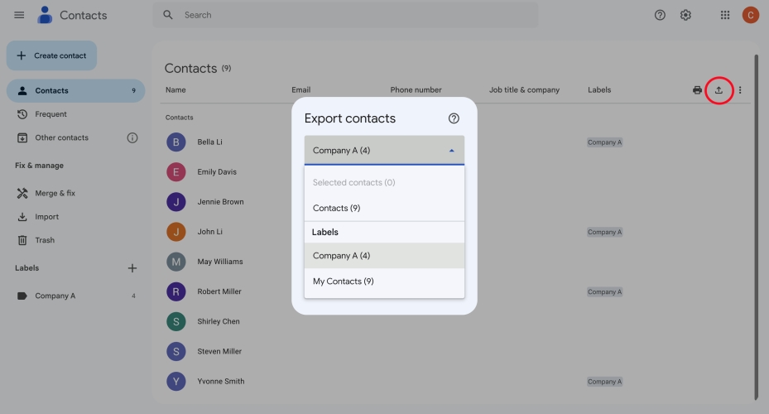Viewport: 769px width, 414px height.
Task: Collapse the Company A (4) export dropdown
Action: (384, 151)
